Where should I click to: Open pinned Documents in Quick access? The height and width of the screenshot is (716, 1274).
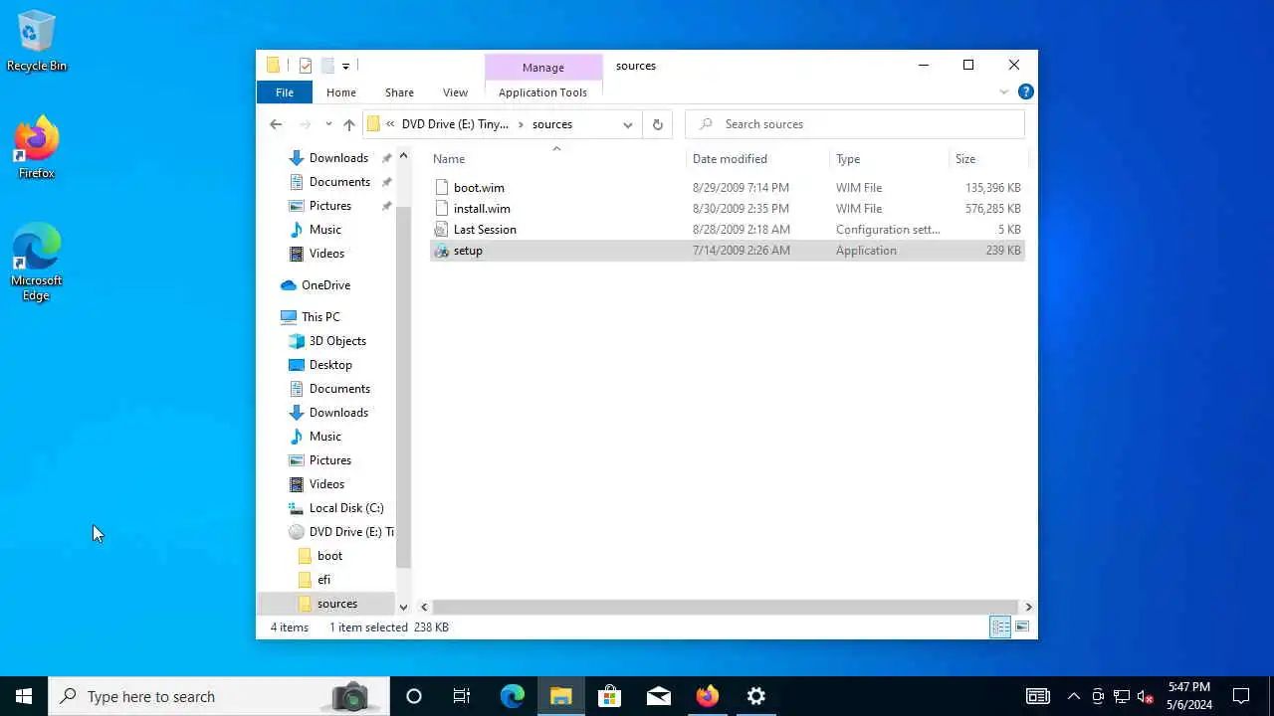(x=339, y=182)
